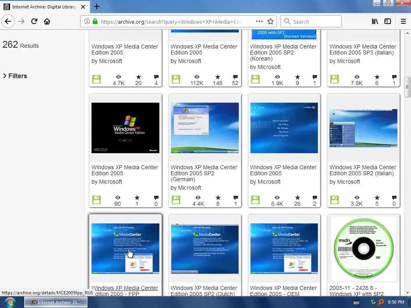
Task: Click floppy icon on the 90-views card
Action: [x=96, y=200]
